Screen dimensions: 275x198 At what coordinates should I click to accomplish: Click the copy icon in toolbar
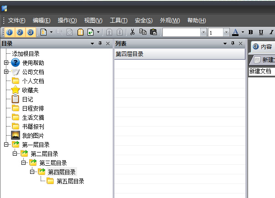point(143,32)
